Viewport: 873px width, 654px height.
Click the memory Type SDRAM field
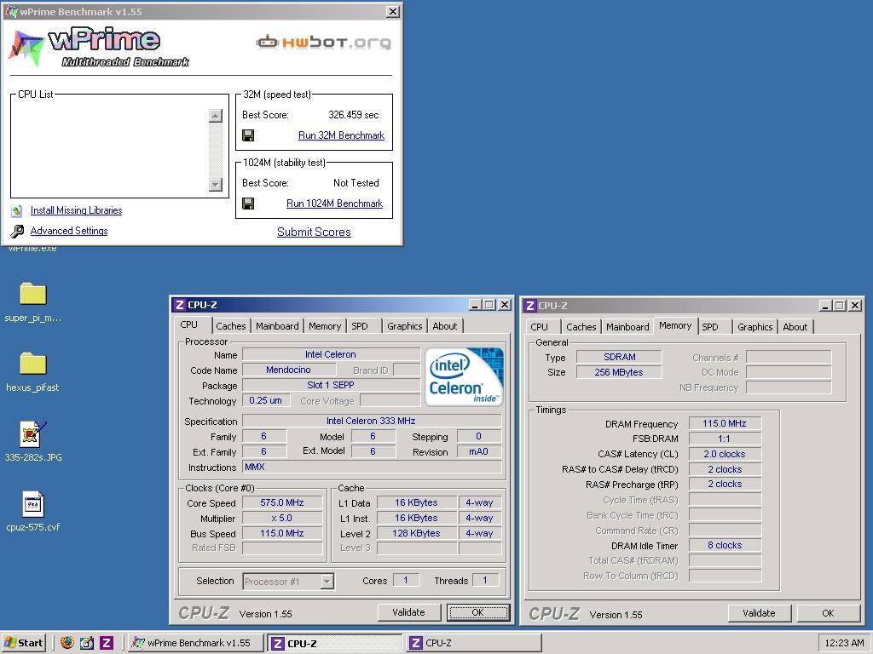(619, 357)
